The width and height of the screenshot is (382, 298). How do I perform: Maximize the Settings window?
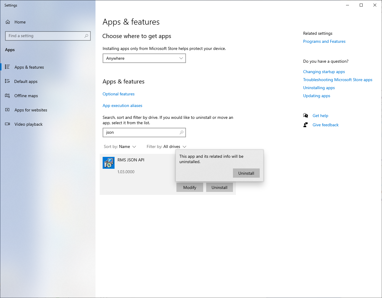[361, 5]
